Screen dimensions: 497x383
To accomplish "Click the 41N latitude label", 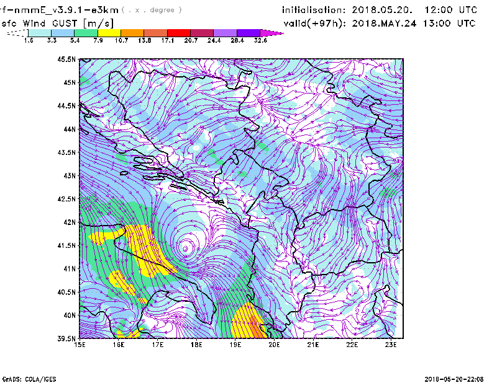I will (70, 268).
